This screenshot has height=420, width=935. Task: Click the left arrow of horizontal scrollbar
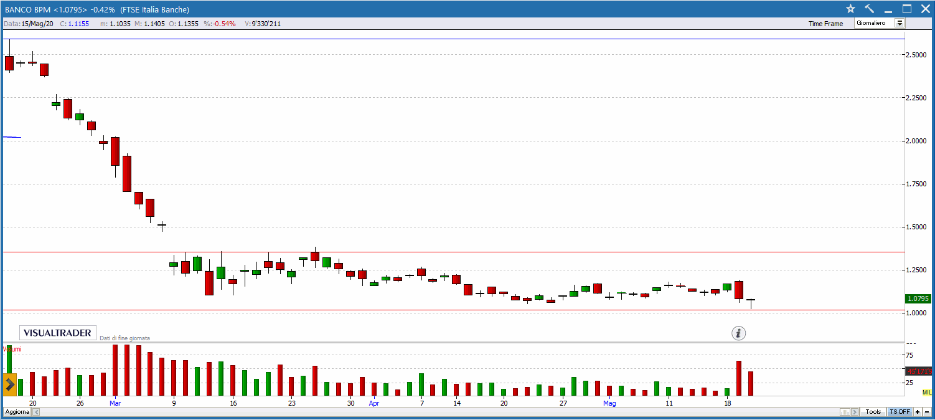click(x=35, y=412)
